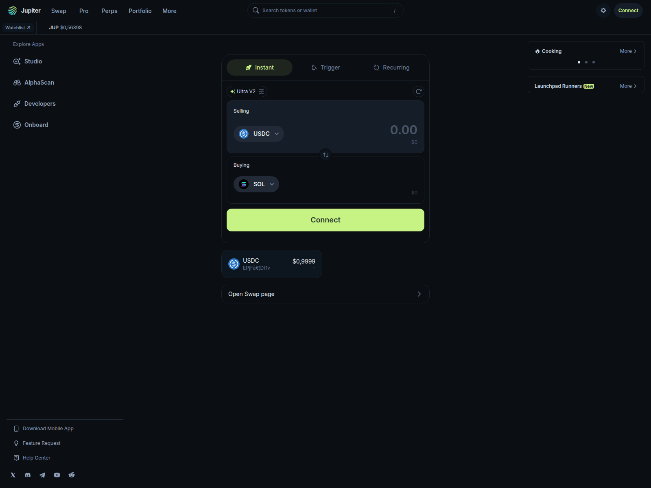Open Pro in top navigation
This screenshot has height=488, width=651.
(x=84, y=11)
